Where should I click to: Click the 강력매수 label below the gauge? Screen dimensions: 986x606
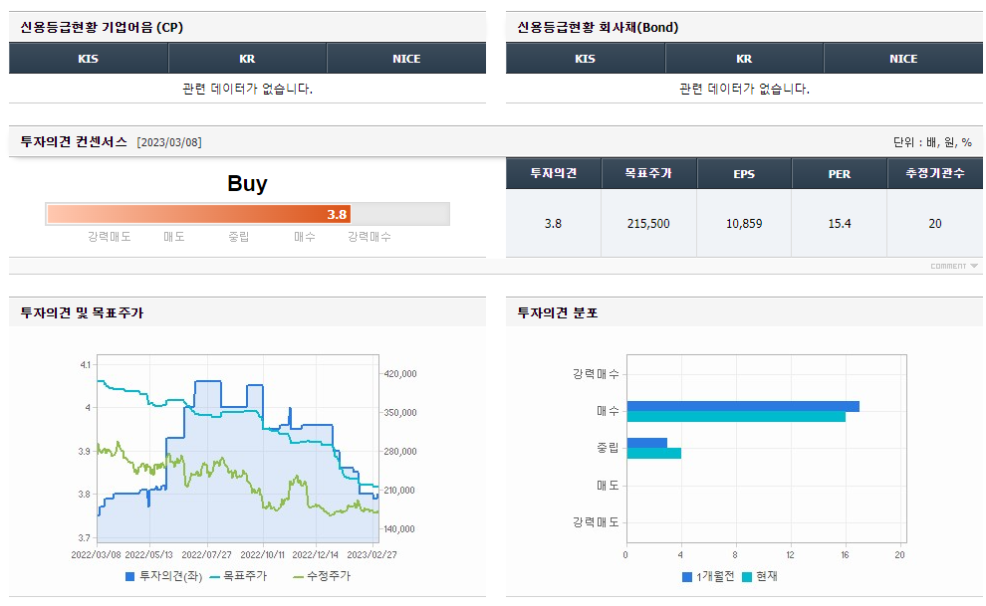[370, 237]
